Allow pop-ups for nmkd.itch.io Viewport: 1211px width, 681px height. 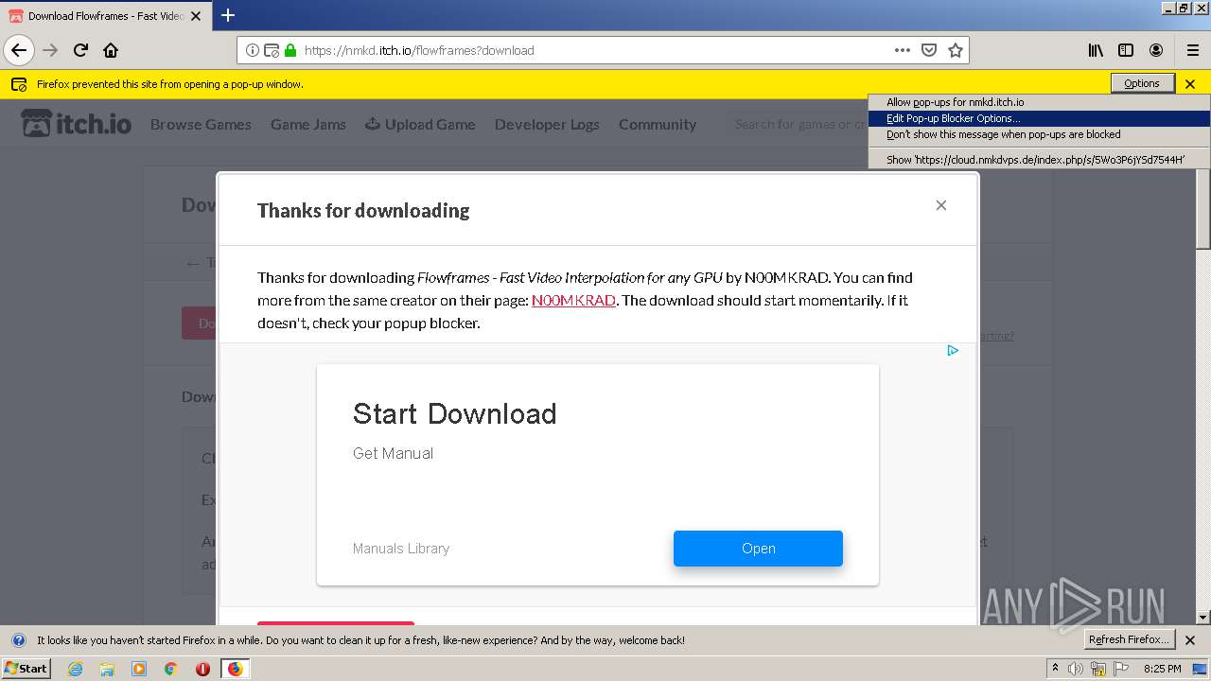(1039, 102)
